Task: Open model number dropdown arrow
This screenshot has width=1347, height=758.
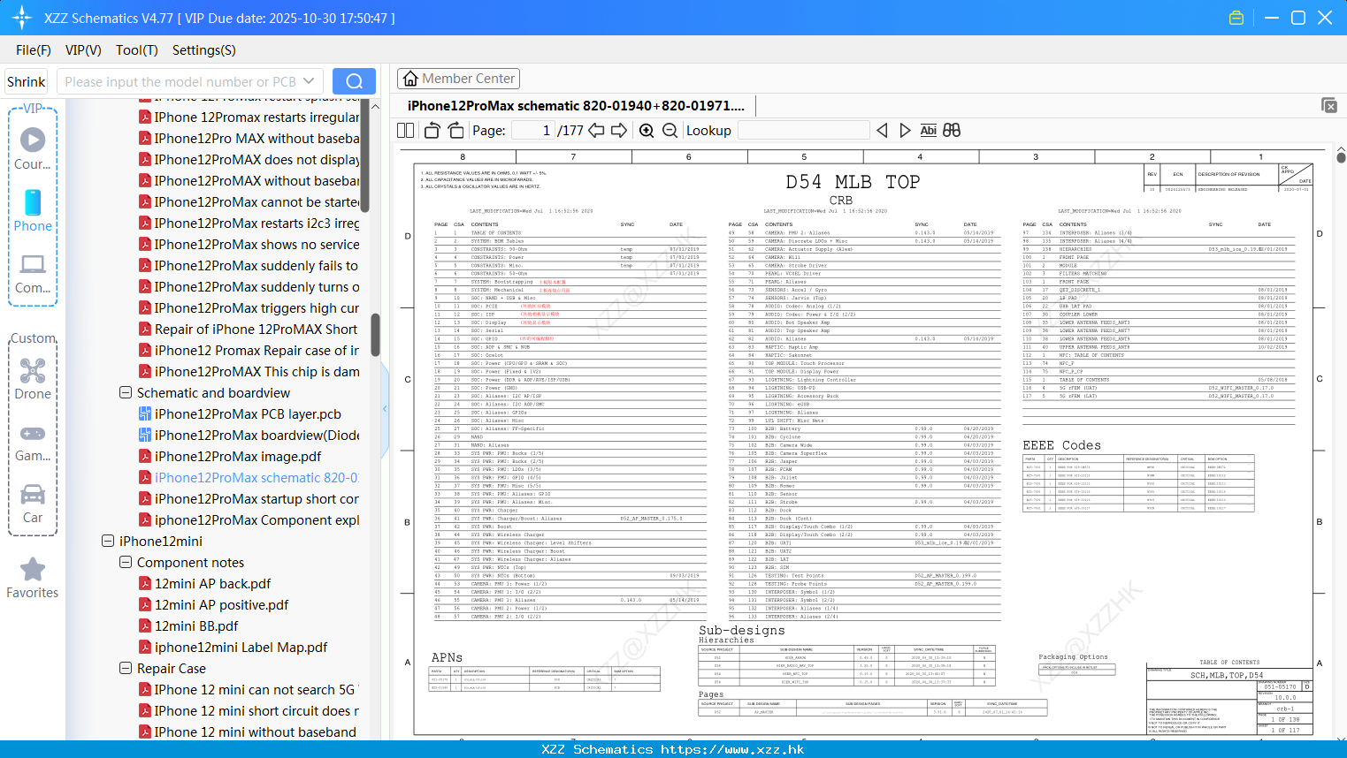Action: pos(309,81)
